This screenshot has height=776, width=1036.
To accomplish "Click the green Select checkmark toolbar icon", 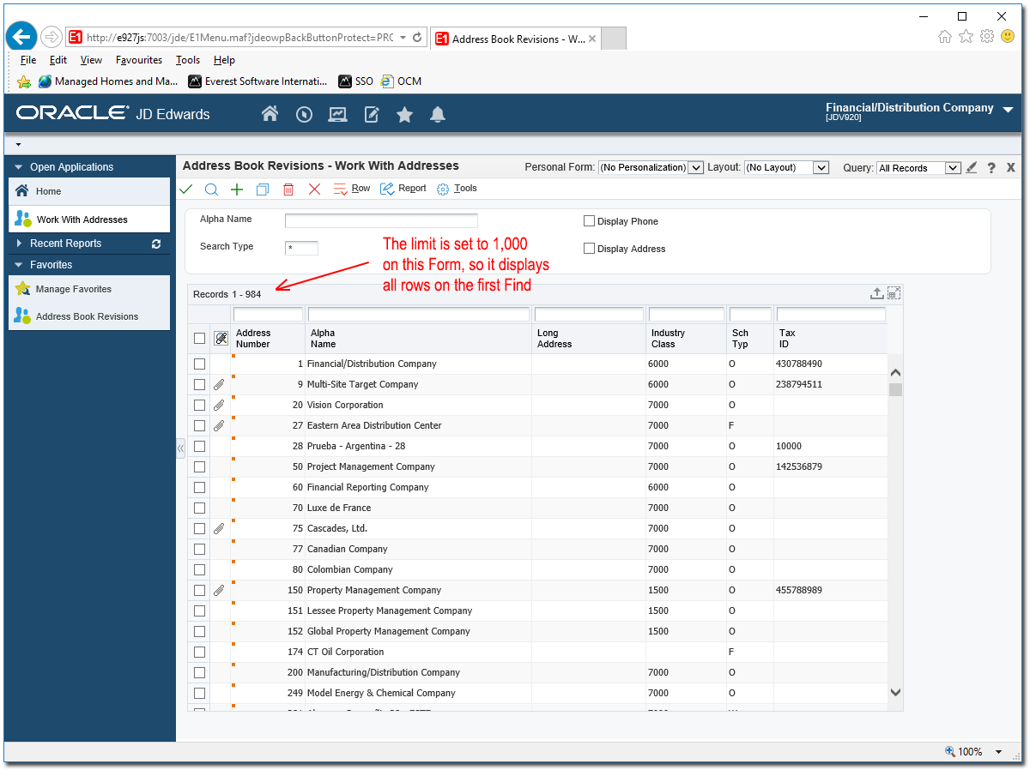I will pos(186,189).
